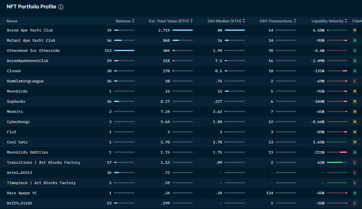Viewport: 362px width, 209px height.
Task: Click the 78 transactions value for Otherdeed
Action: [x=271, y=51]
